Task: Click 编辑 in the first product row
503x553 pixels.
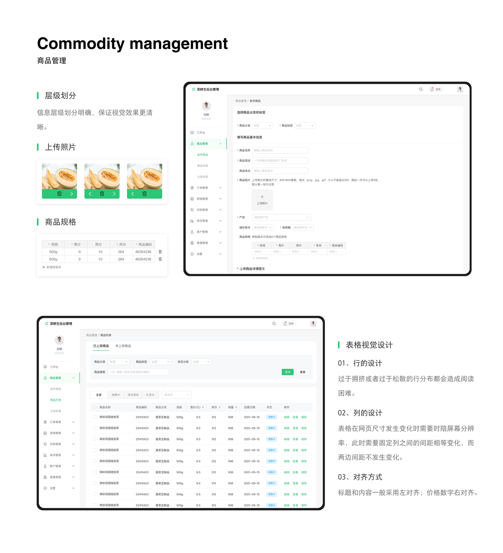Action: tap(286, 417)
